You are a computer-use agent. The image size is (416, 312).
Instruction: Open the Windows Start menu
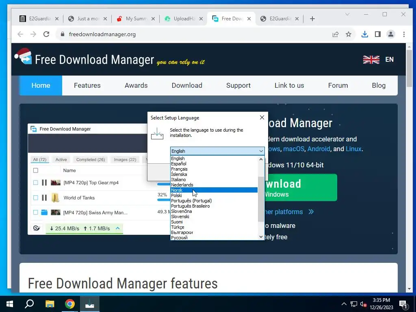[10, 304]
